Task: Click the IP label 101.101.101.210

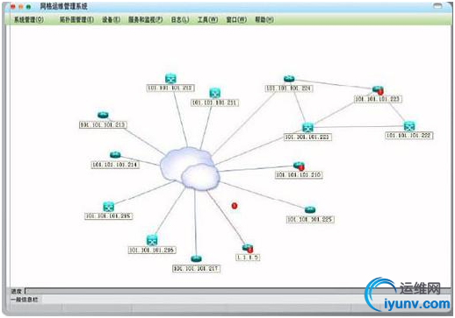Action: pyautogui.click(x=299, y=175)
